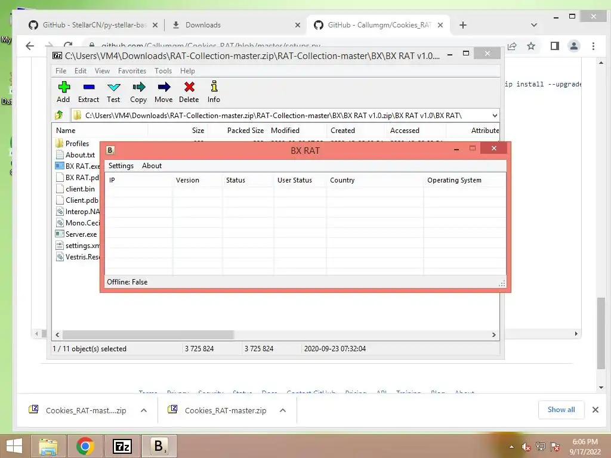Bookmark this page star icon
This screenshot has height=458, width=611.
(530, 46)
